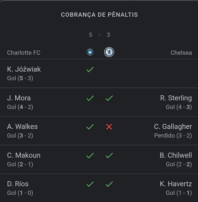
Task: Click C. Makoun's green goal checkmark
Action: (x=90, y=155)
